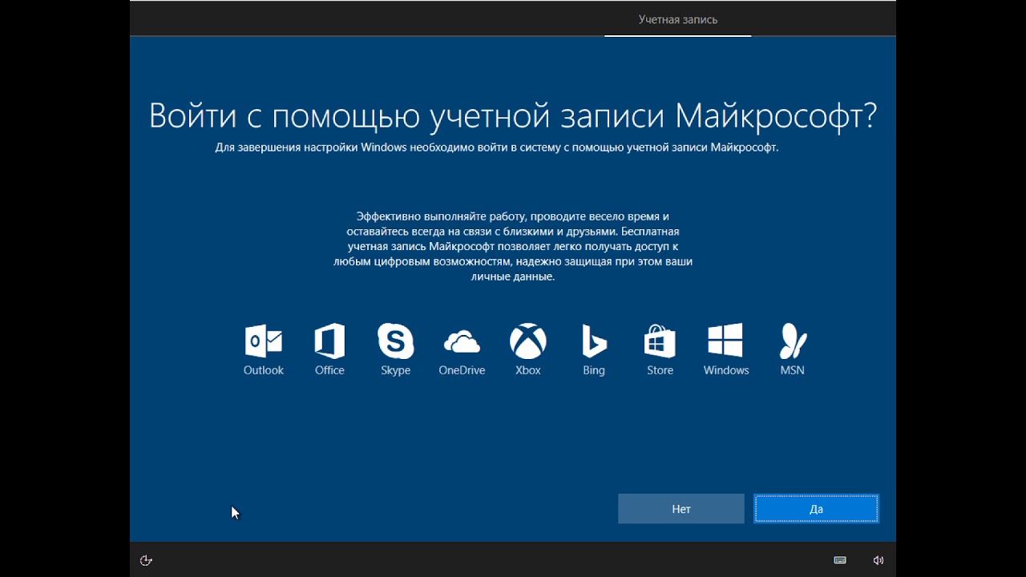The width and height of the screenshot is (1026, 577).
Task: Click the Windows logo icon
Action: point(725,341)
